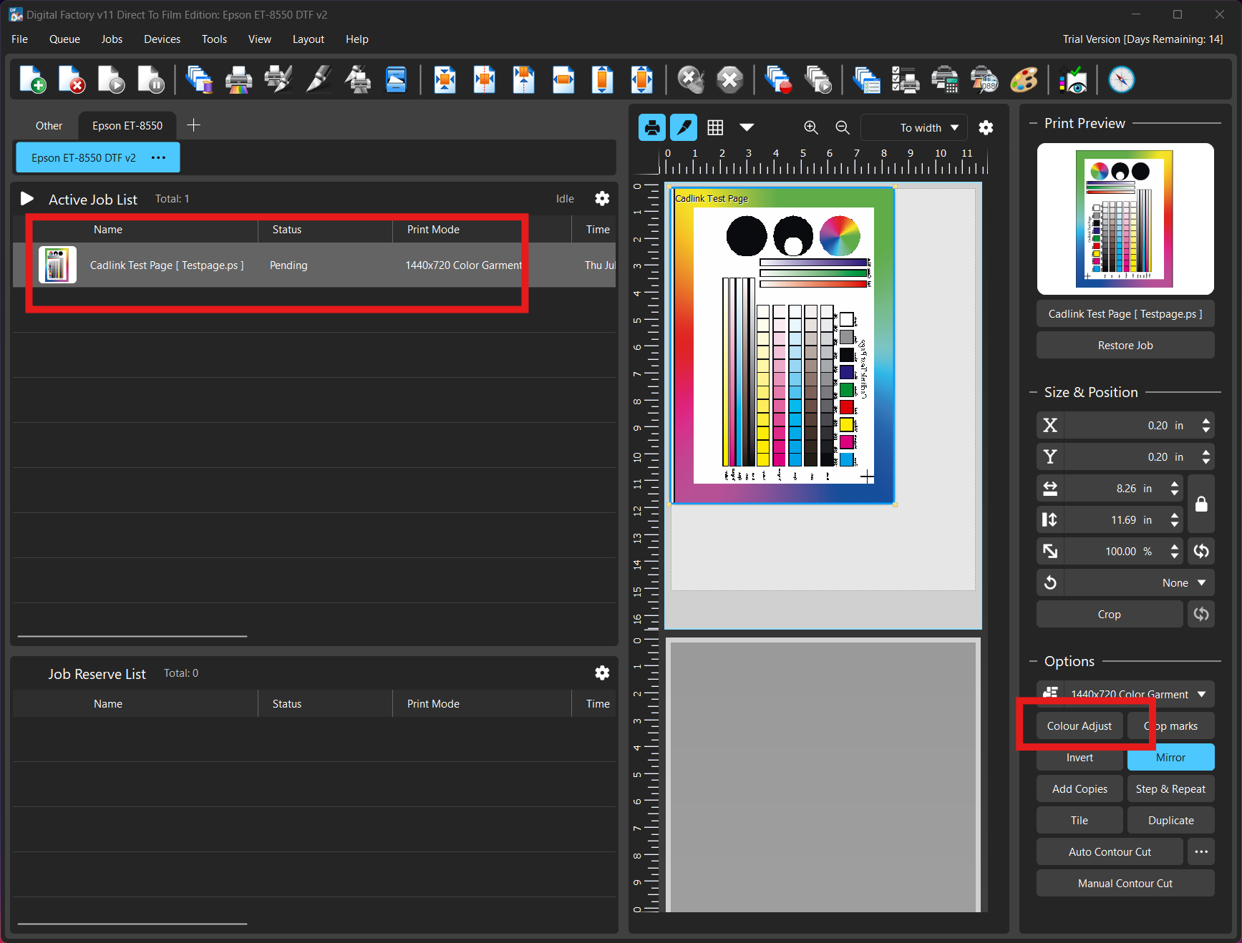Click the Step & Repeat button
This screenshot has height=943, width=1242.
pos(1170,788)
